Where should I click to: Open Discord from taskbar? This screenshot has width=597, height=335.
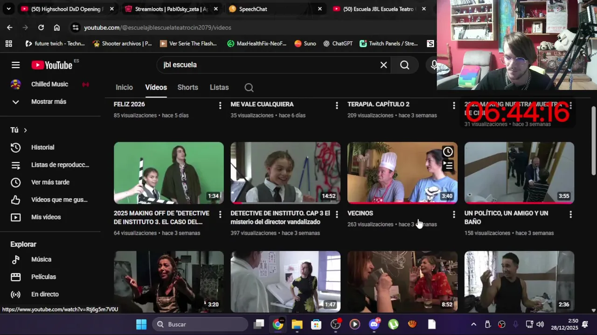click(374, 324)
